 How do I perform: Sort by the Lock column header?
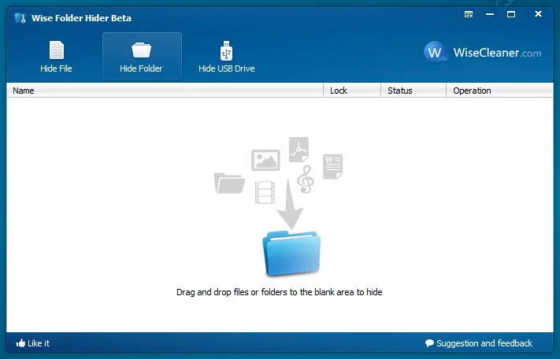click(x=352, y=91)
